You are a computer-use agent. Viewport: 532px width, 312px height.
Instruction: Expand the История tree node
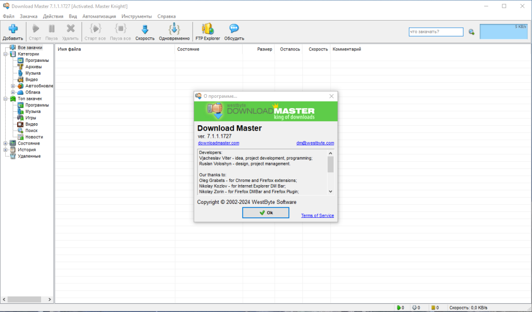(5, 150)
